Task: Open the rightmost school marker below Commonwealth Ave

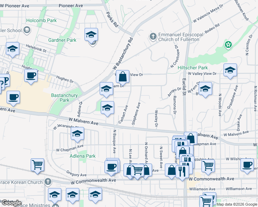Action: point(96,195)
